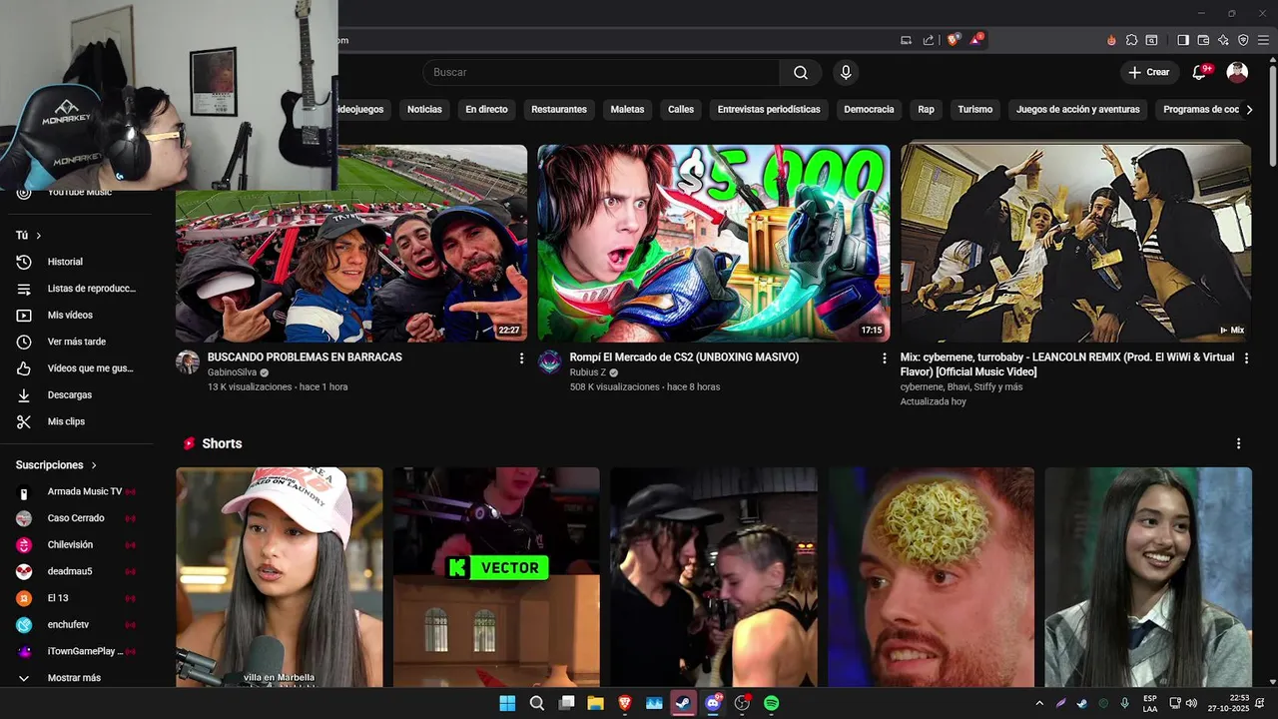The width and height of the screenshot is (1278, 719).
Task: Open the browser hamburger menu
Action: pyautogui.click(x=1263, y=40)
